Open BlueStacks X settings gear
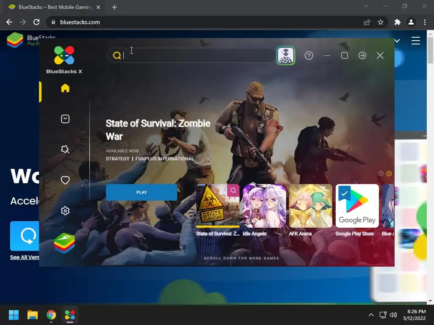This screenshot has height=325, width=434. click(65, 211)
